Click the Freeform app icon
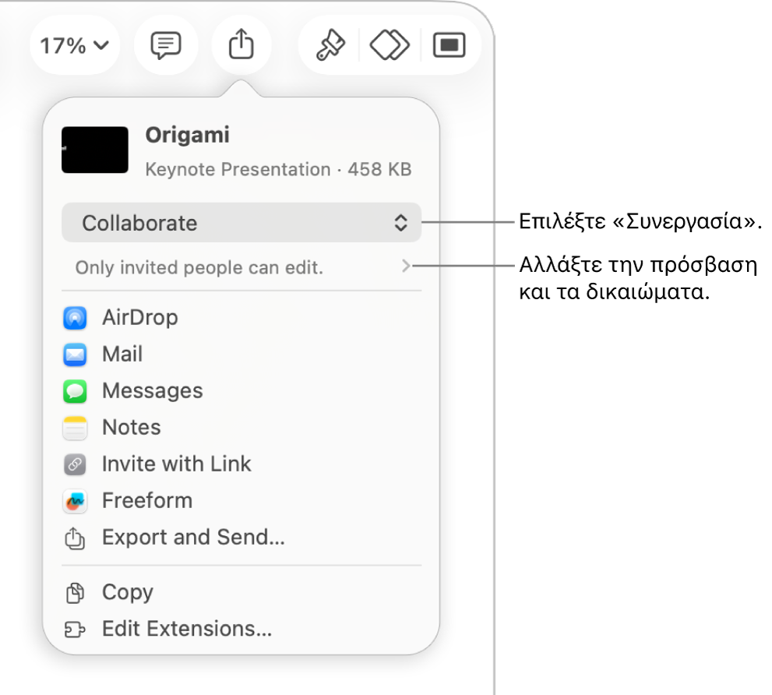The width and height of the screenshot is (772, 695). click(x=75, y=501)
